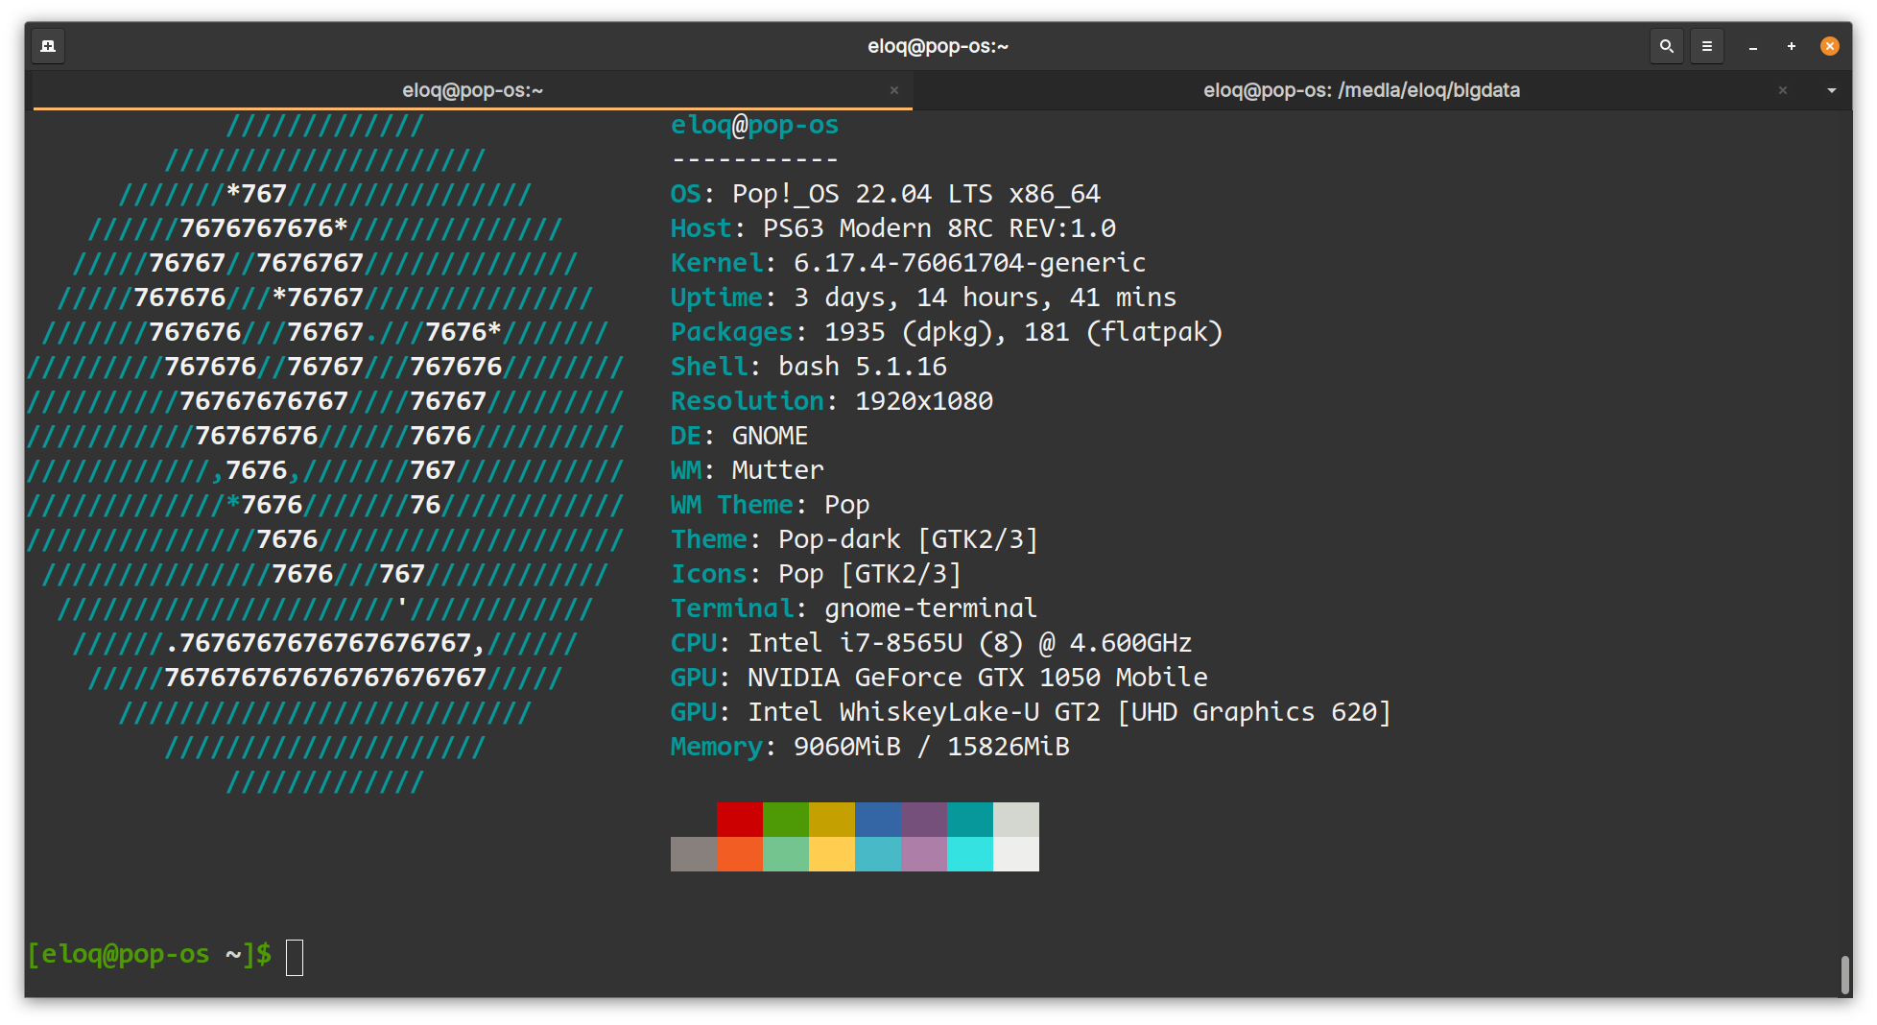The image size is (1877, 1025).
Task: Click the search magnifier icon
Action: pos(1667,46)
